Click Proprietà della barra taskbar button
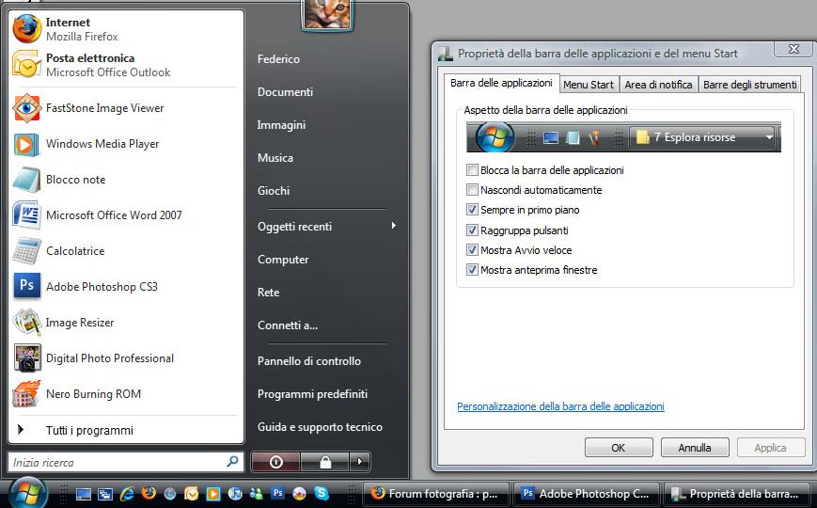817x508 pixels. pos(737,493)
